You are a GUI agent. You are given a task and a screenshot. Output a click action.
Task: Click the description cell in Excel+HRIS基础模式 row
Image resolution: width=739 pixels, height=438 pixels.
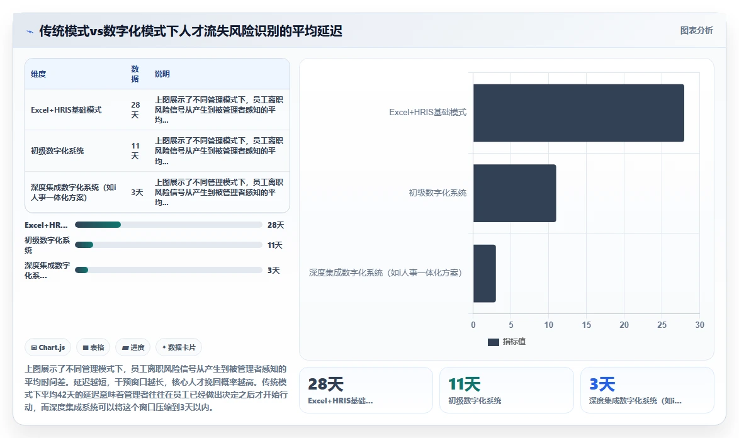(x=219, y=109)
